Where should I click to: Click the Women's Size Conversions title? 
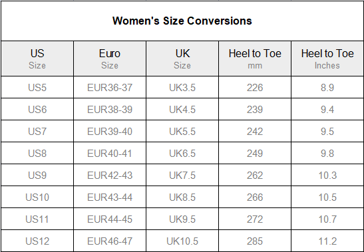[182, 21]
